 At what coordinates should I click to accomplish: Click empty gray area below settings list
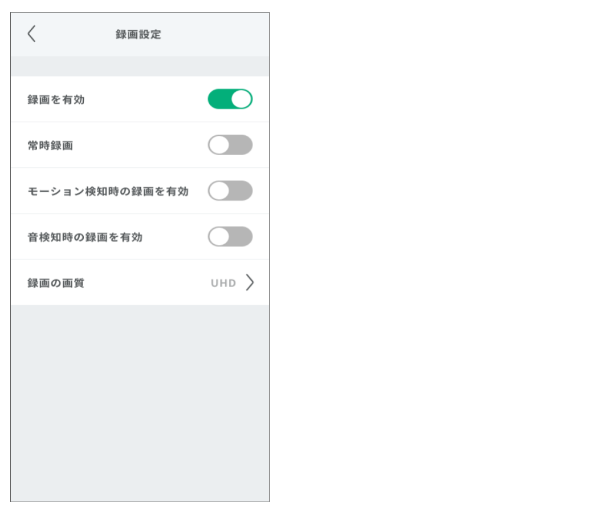coord(140,399)
